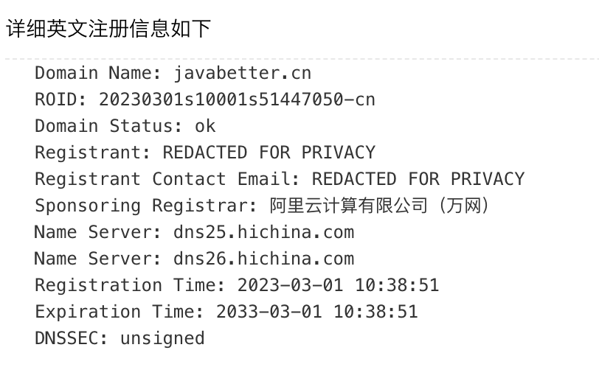Click the "ok" domain status value
This screenshot has height=367, width=599.
(205, 126)
